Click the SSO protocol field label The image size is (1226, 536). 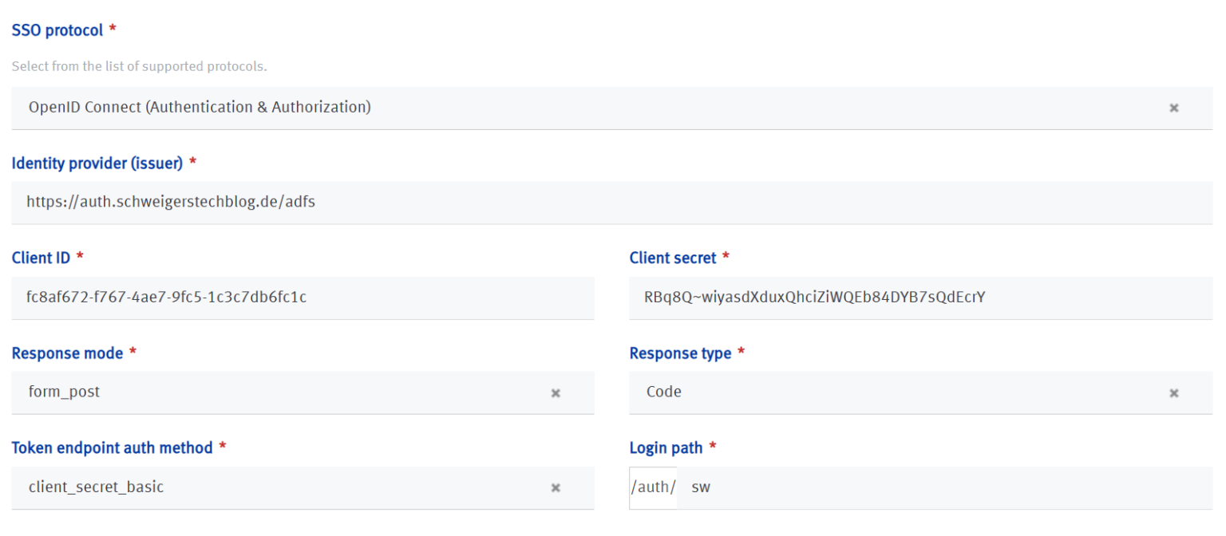53,30
